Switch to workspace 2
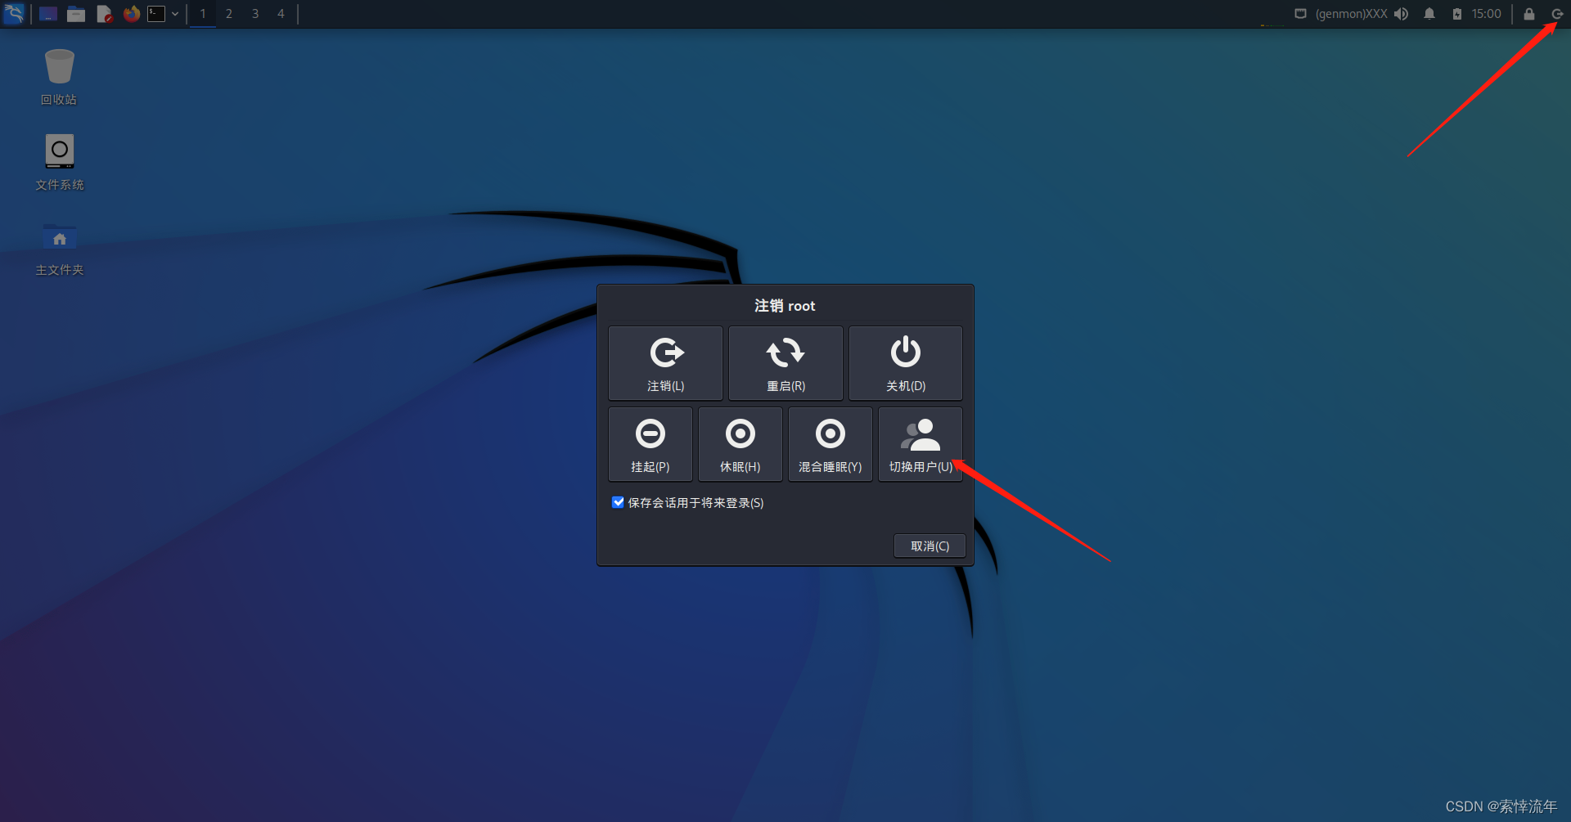Screen dimensions: 1571x822 pyautogui.click(x=229, y=14)
